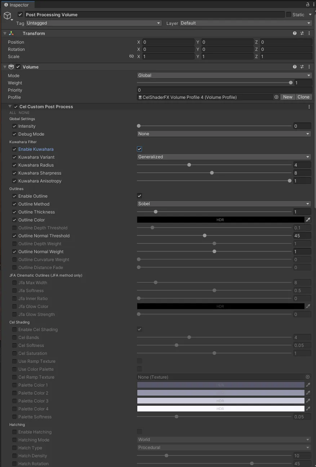Click the Priority input field

[224, 90]
